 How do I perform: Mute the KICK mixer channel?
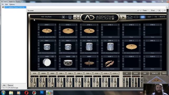[x=32, y=79]
